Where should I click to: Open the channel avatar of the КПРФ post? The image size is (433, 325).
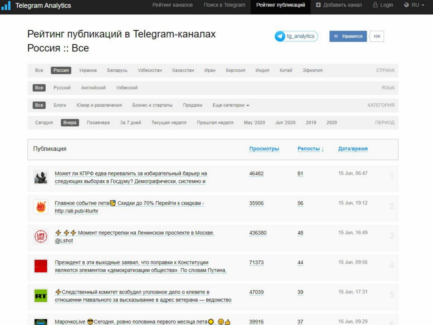pos(41,177)
